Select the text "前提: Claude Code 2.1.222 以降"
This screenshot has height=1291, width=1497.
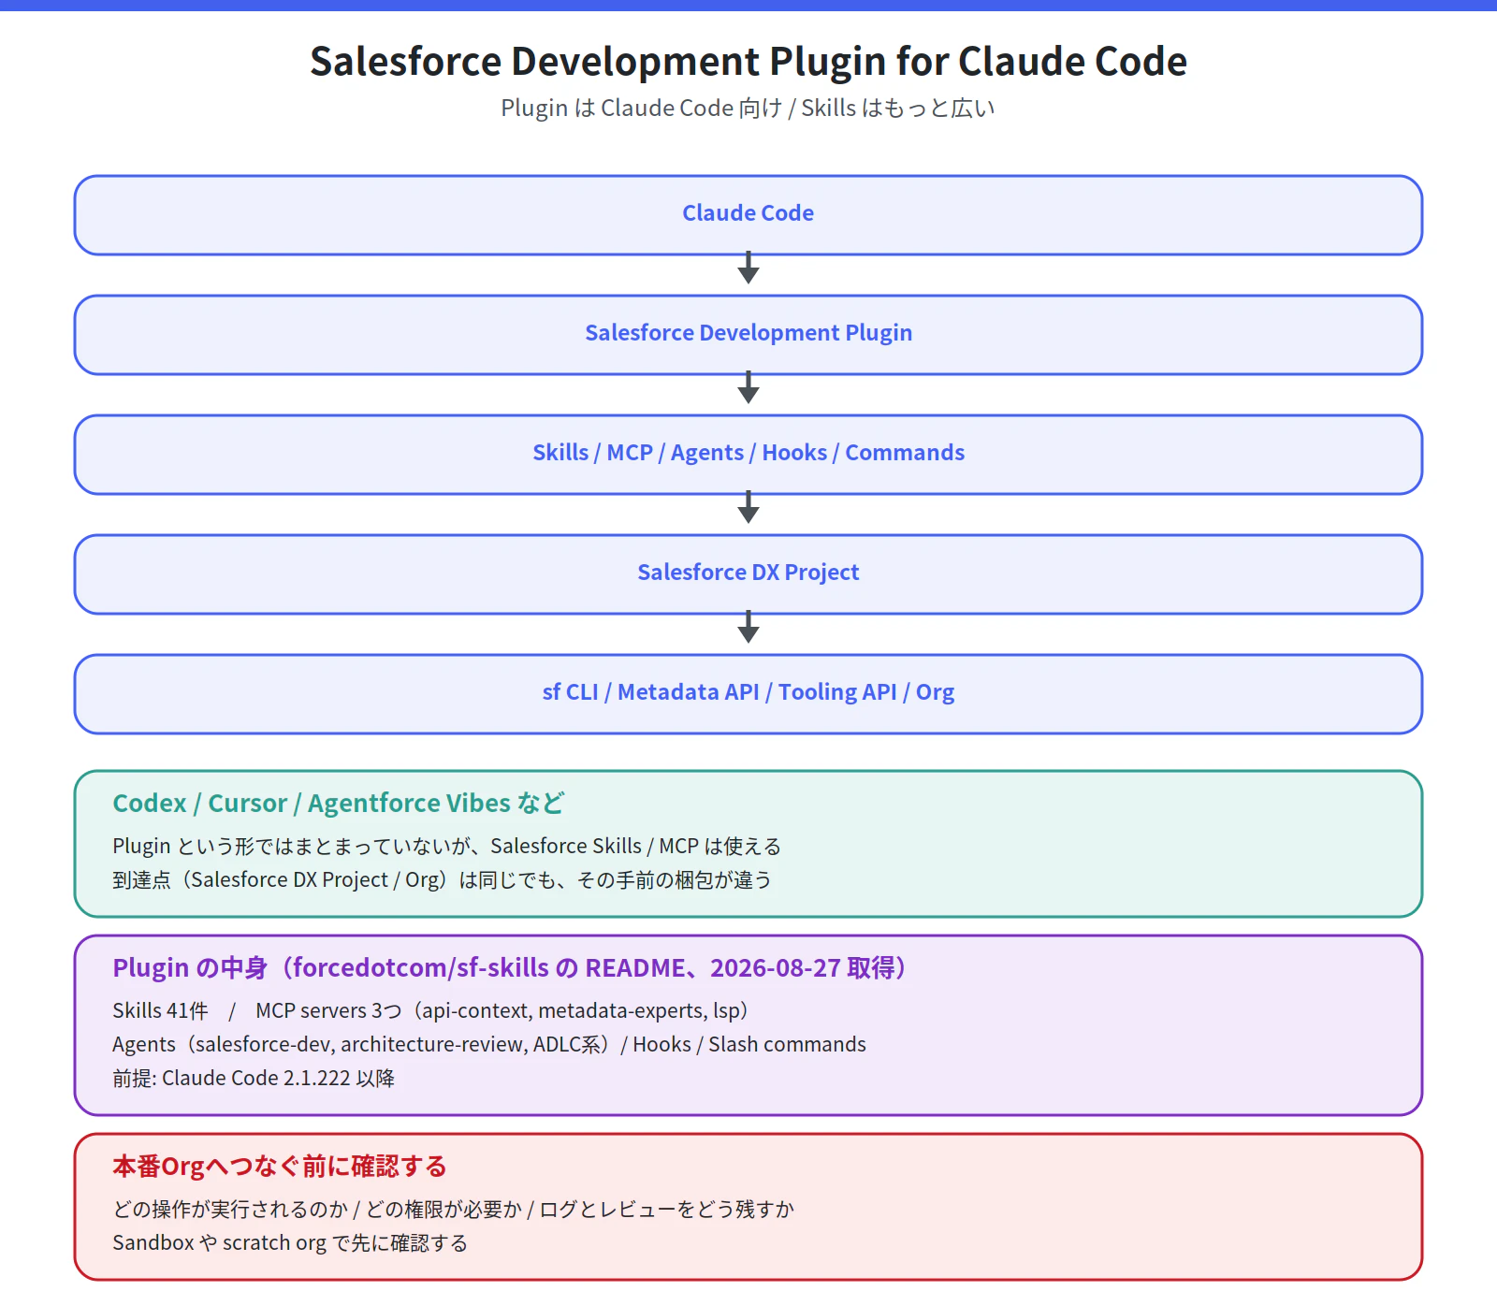[x=254, y=1079]
